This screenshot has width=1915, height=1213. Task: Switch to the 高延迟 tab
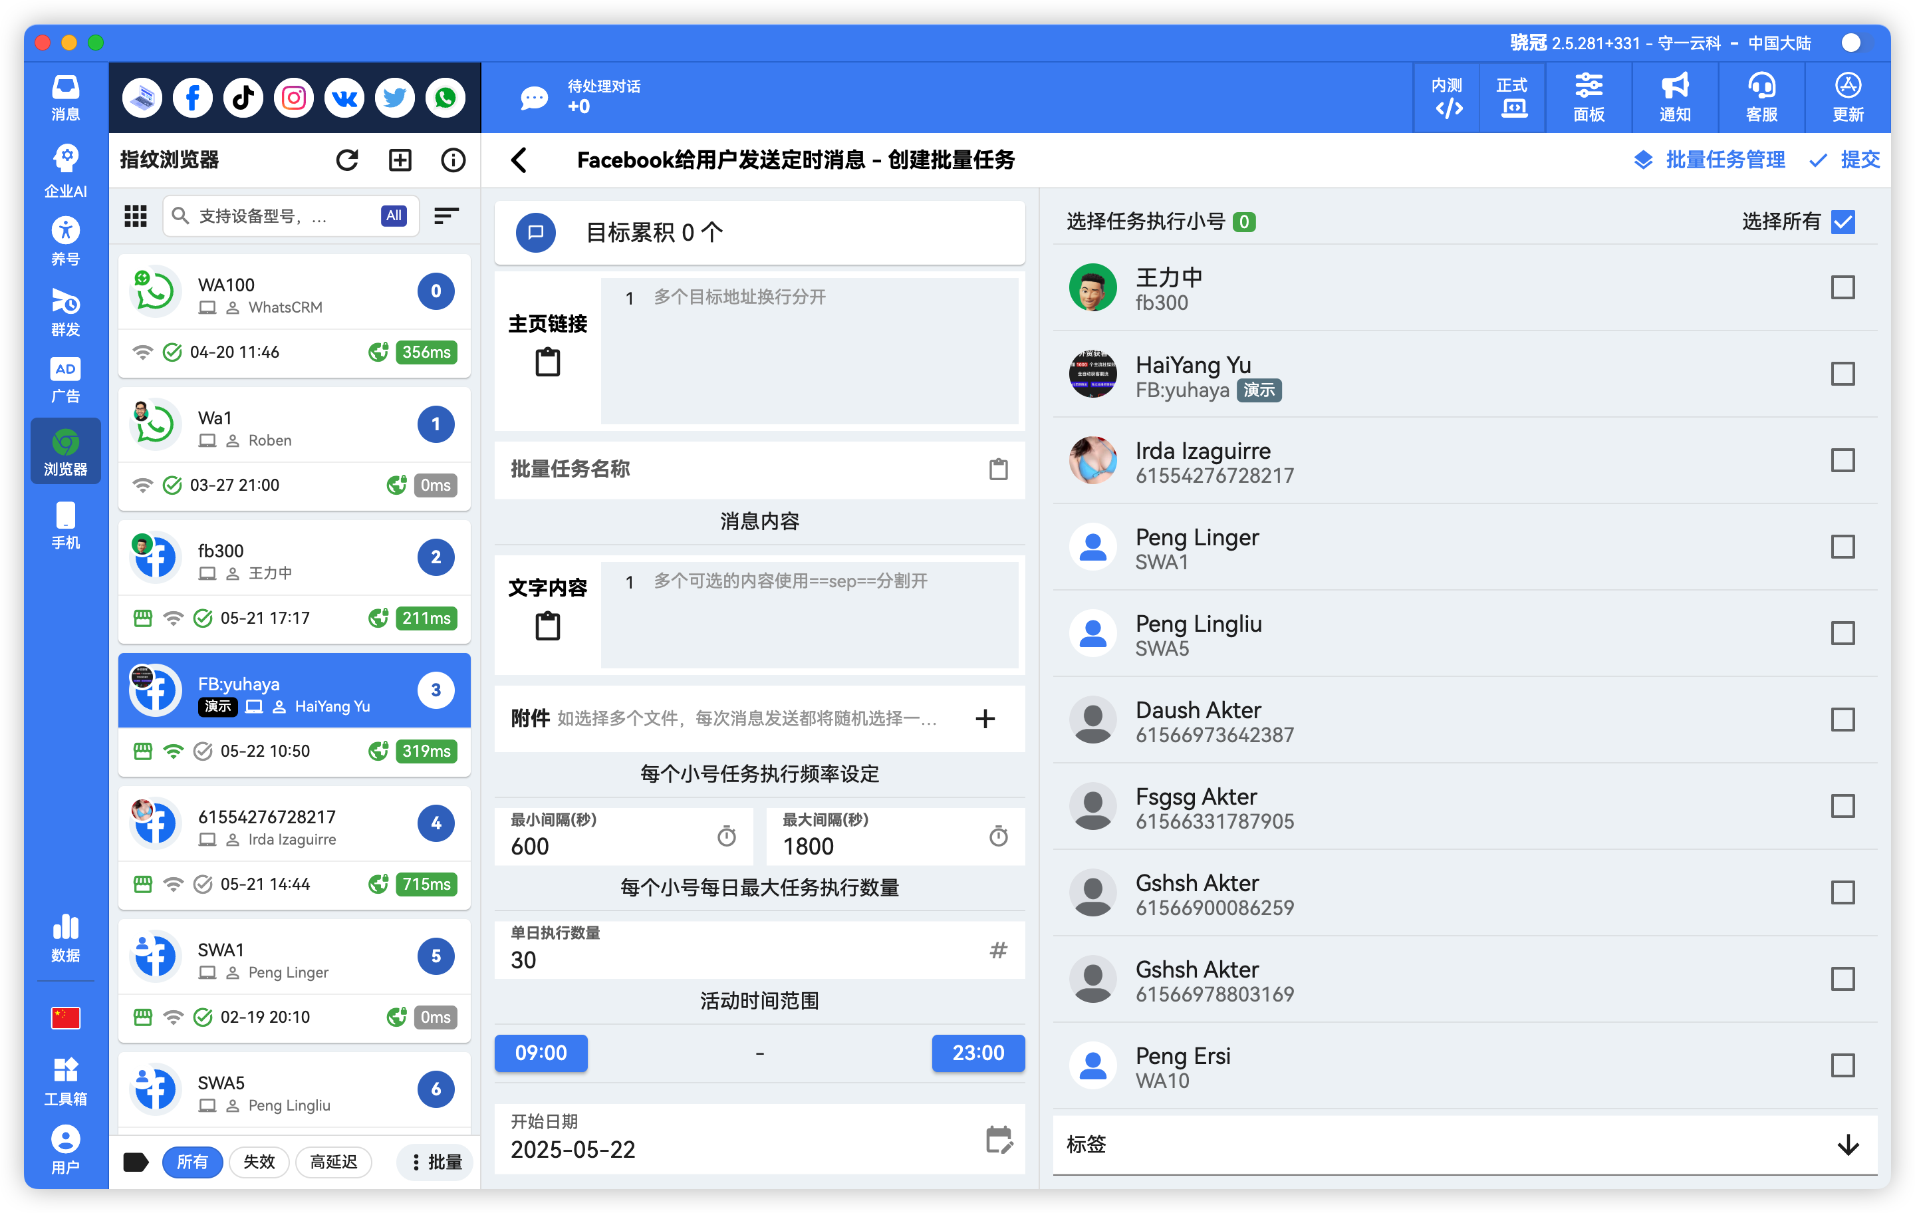tap(333, 1161)
